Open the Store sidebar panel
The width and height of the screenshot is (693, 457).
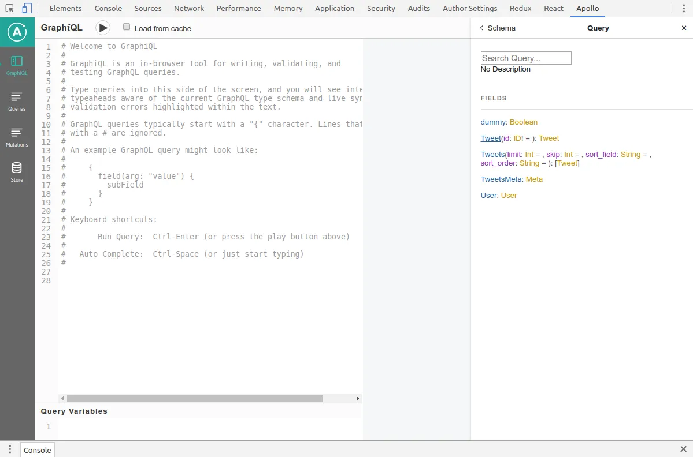[x=17, y=172]
